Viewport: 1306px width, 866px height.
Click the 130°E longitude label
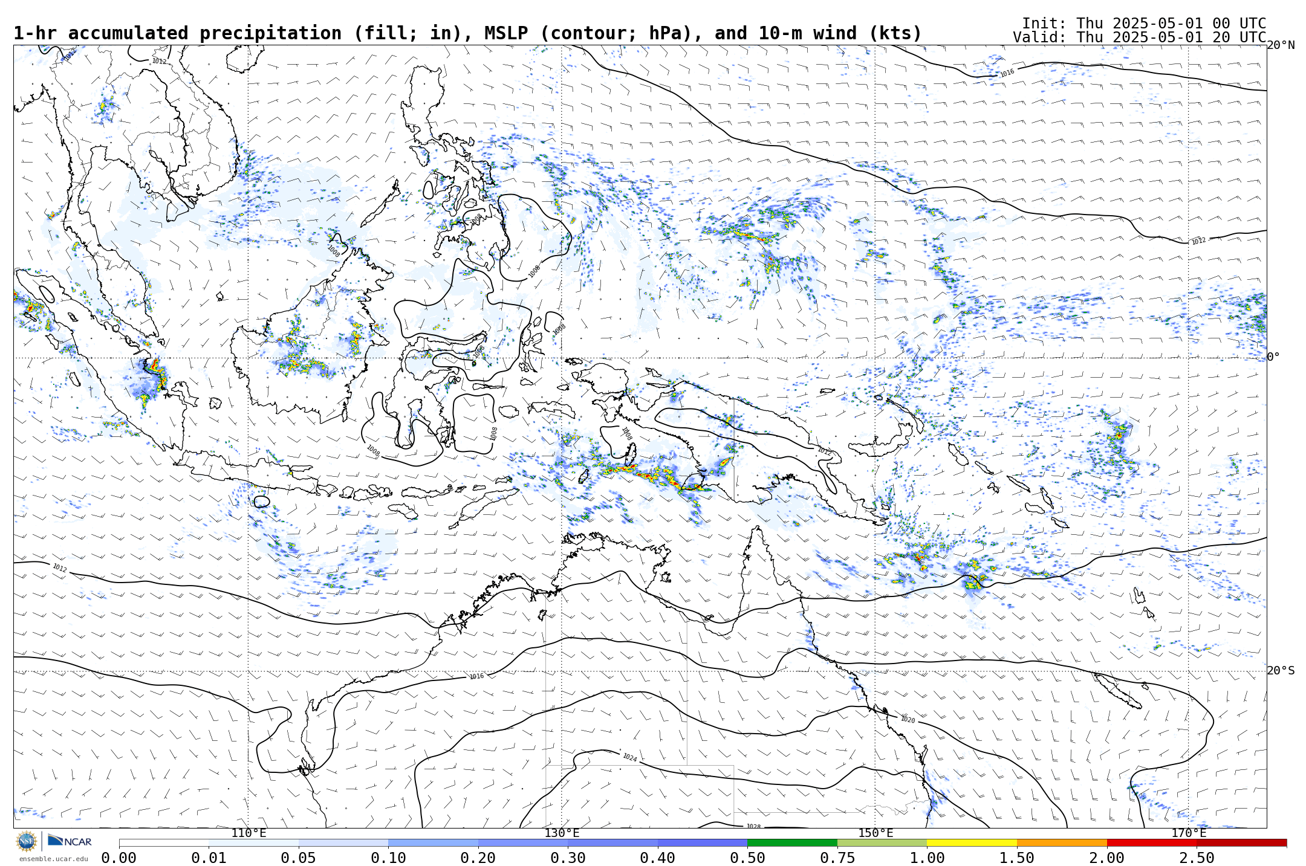point(562,833)
